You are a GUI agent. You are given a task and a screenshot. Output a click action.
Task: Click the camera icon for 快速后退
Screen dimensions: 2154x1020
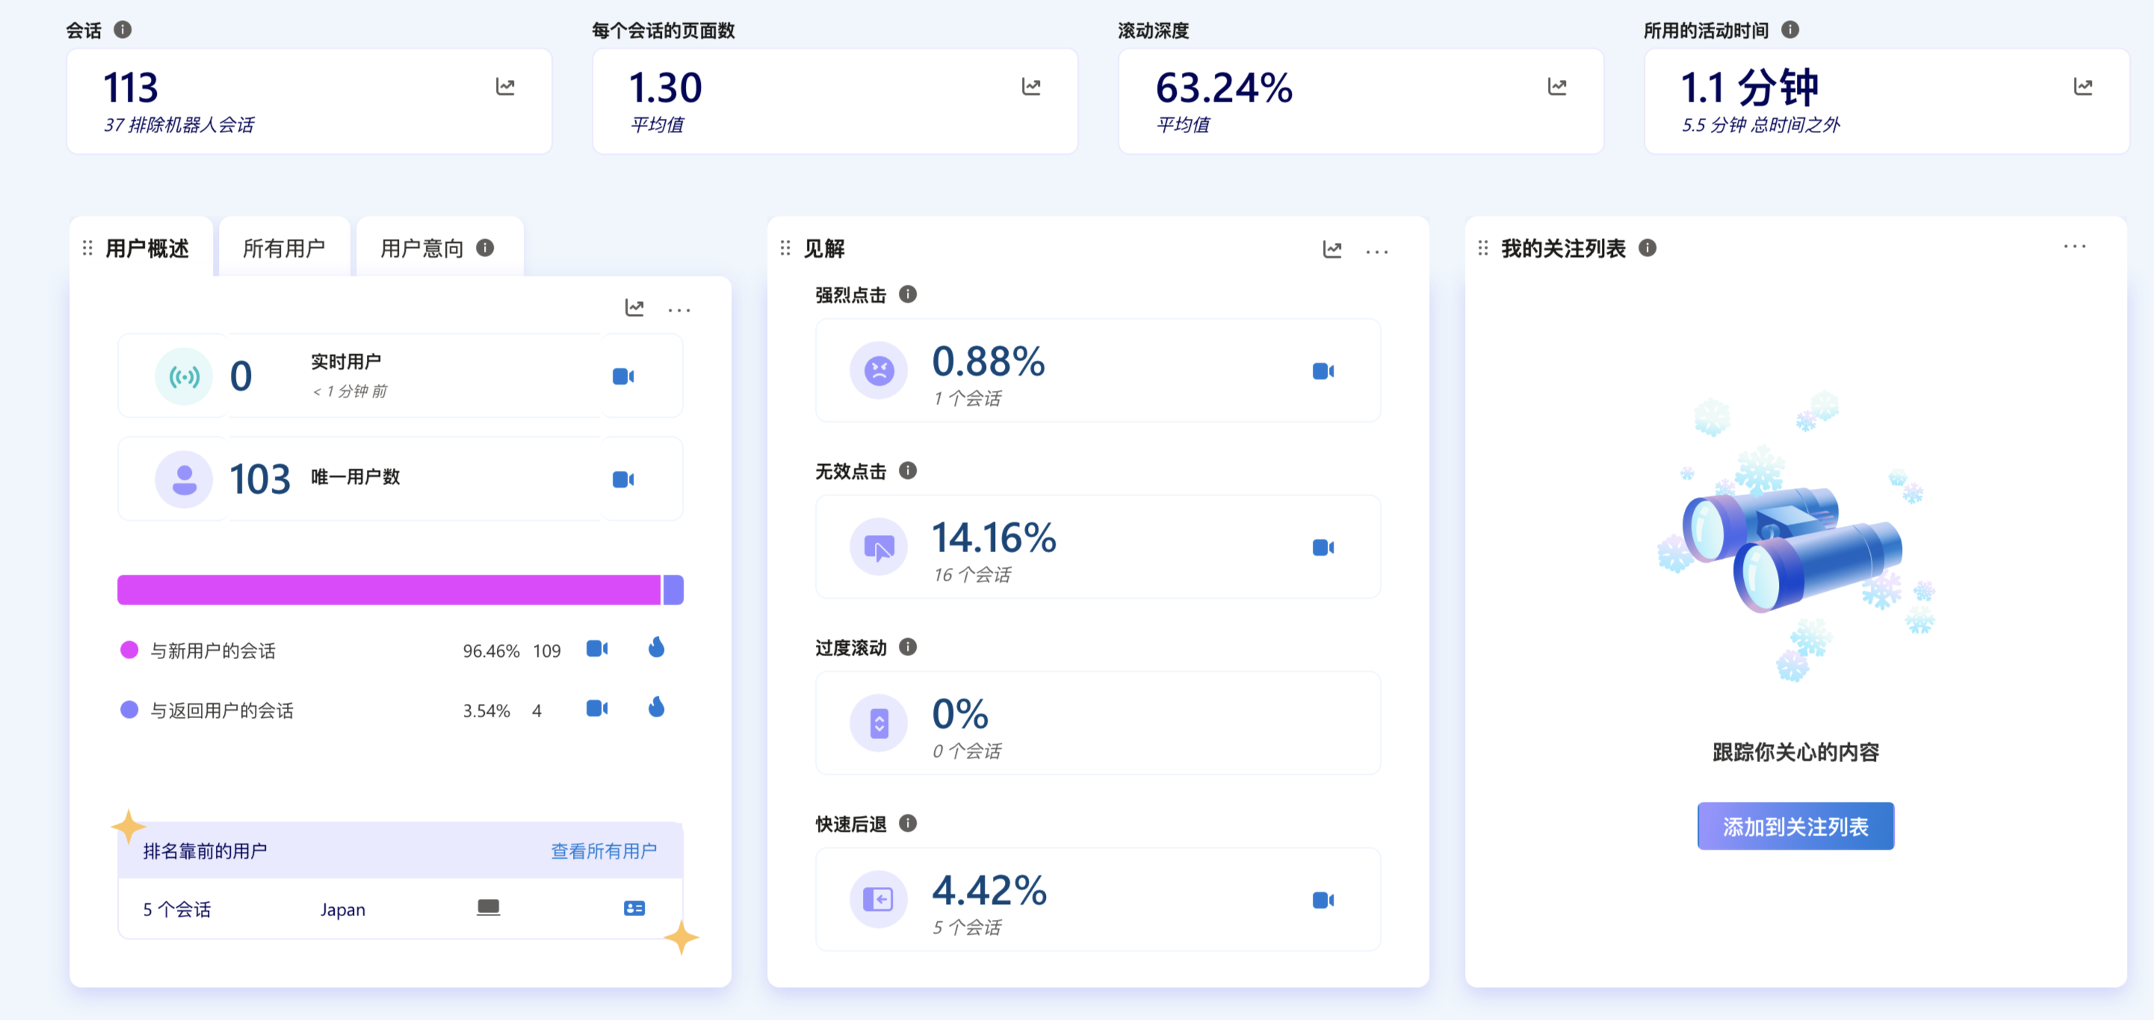coord(1324,900)
